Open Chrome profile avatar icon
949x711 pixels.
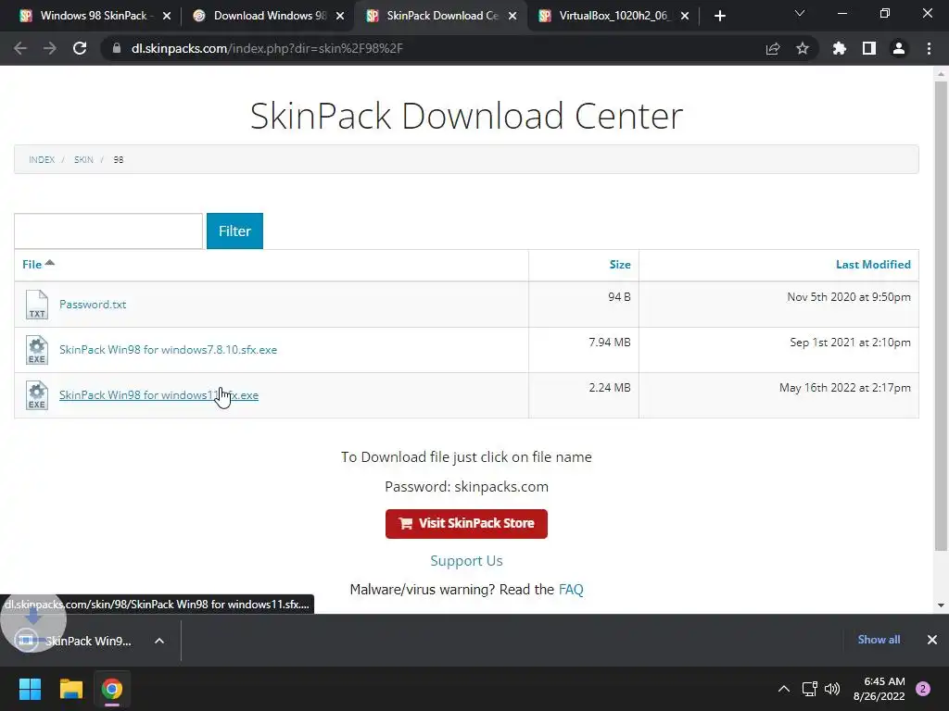pos(899,48)
